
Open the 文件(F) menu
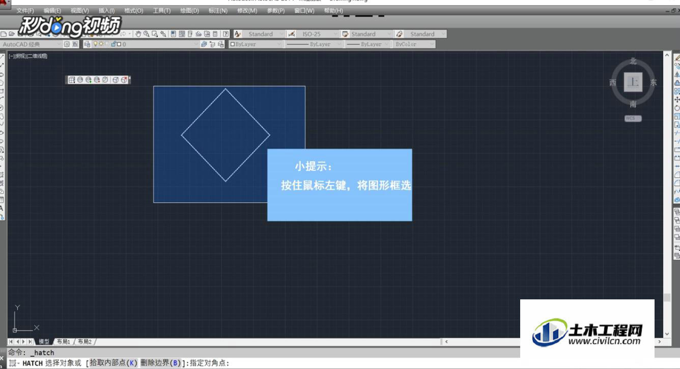[25, 11]
